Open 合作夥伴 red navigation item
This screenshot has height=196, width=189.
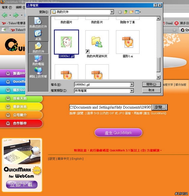click(21, 123)
